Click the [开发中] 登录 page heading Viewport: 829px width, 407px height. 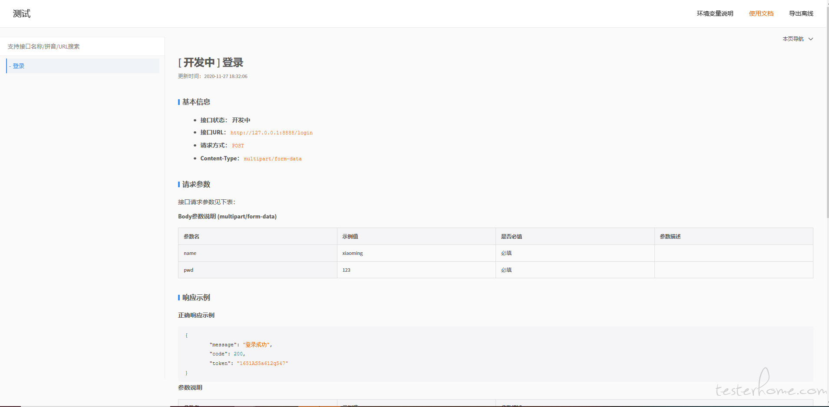point(211,62)
